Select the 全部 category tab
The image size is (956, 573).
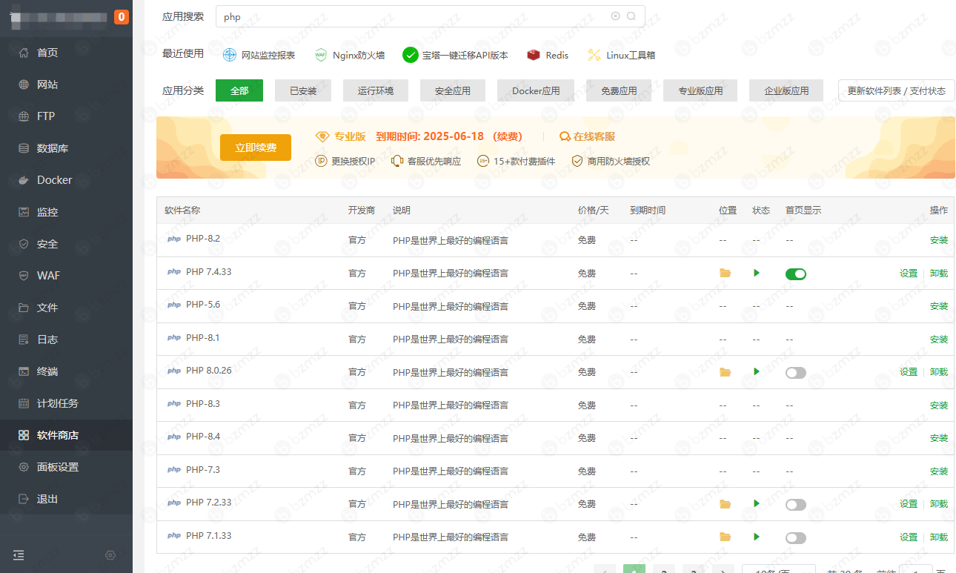[x=239, y=90]
